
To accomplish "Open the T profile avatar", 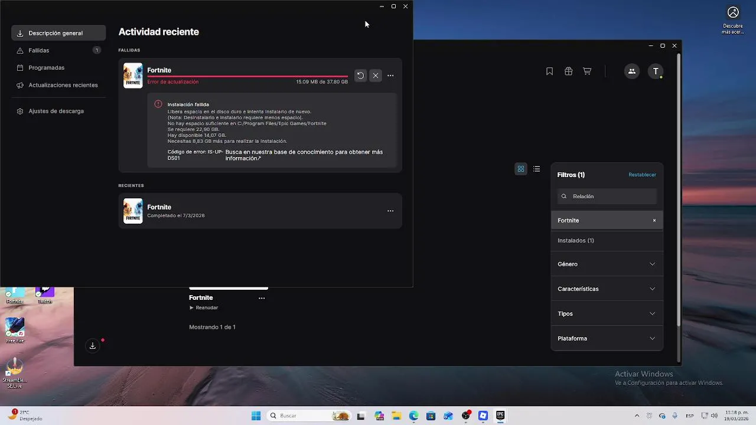I will click(656, 71).
